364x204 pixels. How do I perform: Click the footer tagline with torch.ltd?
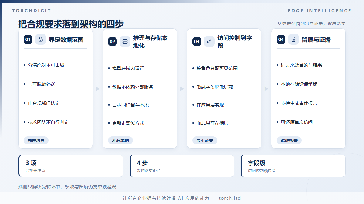pos(182,199)
